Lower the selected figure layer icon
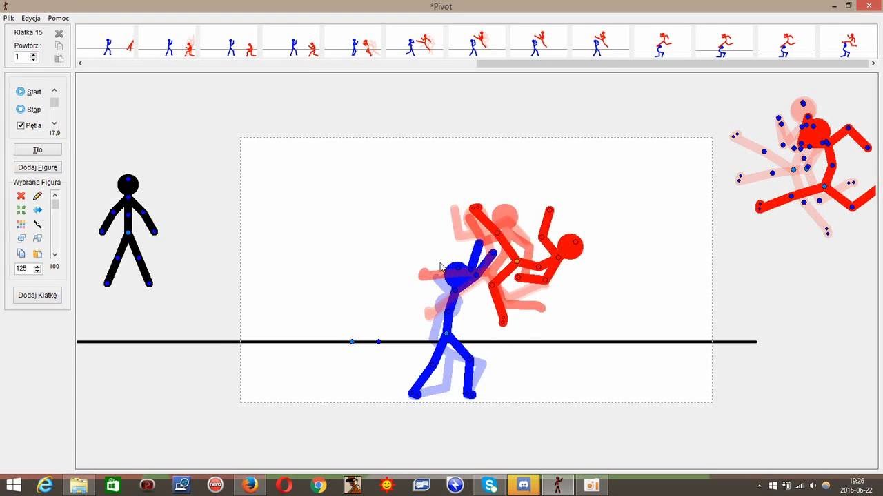The image size is (883, 496). 37,239
